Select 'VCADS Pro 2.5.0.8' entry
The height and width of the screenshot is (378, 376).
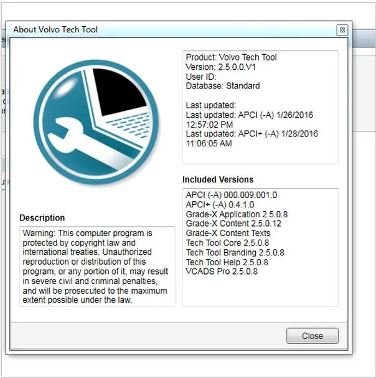(222, 272)
